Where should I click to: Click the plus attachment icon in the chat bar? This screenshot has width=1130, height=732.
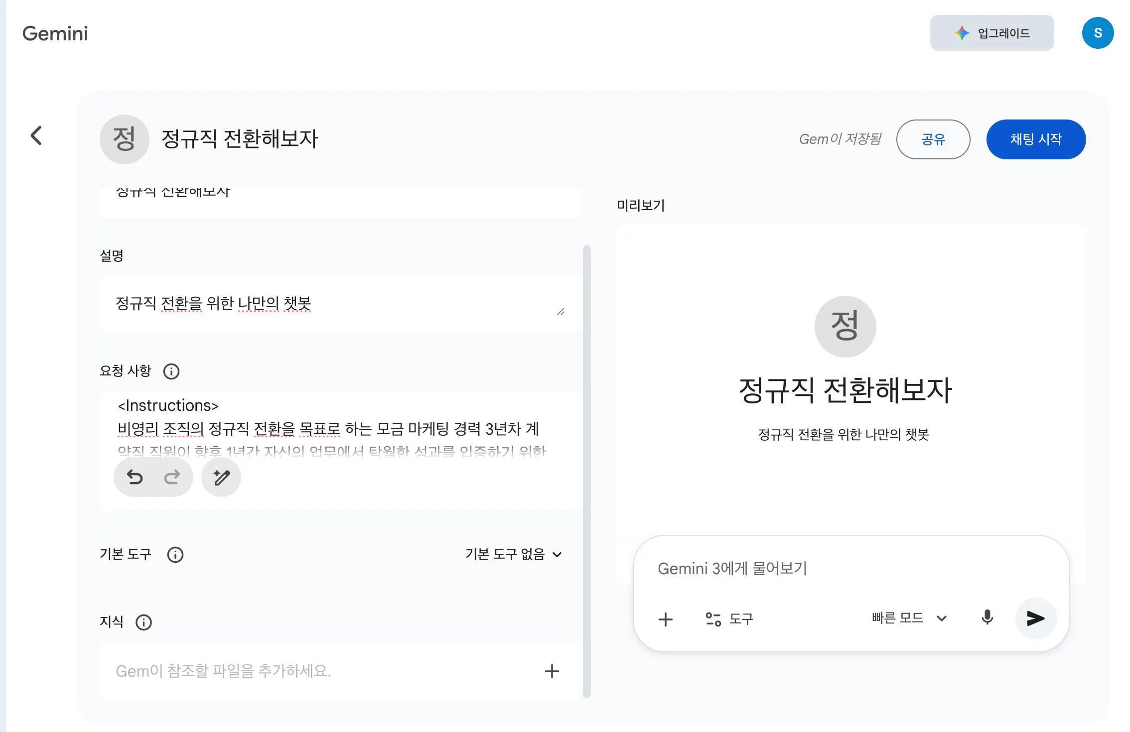[x=666, y=618]
